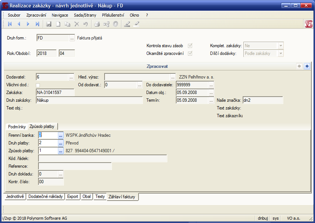This screenshot has height=223, width=315.
Task: Click the Zakázka field NA-31041597
Action: click(x=55, y=93)
